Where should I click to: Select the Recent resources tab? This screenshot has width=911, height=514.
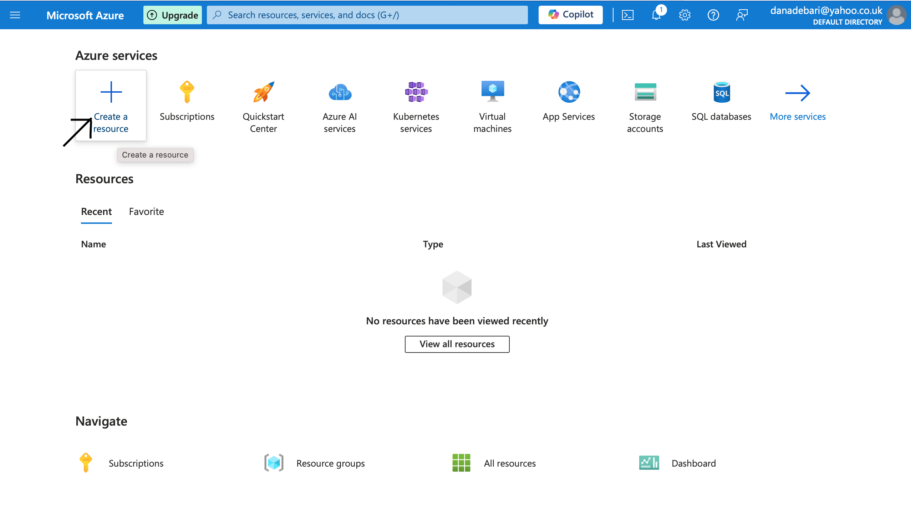96,211
